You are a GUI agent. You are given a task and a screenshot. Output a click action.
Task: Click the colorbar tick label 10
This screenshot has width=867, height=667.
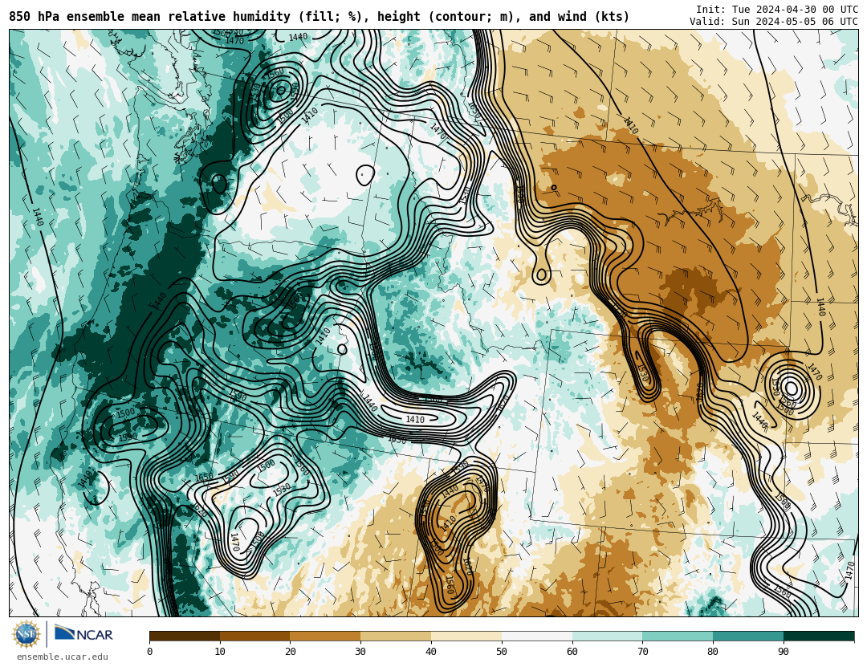point(220,652)
